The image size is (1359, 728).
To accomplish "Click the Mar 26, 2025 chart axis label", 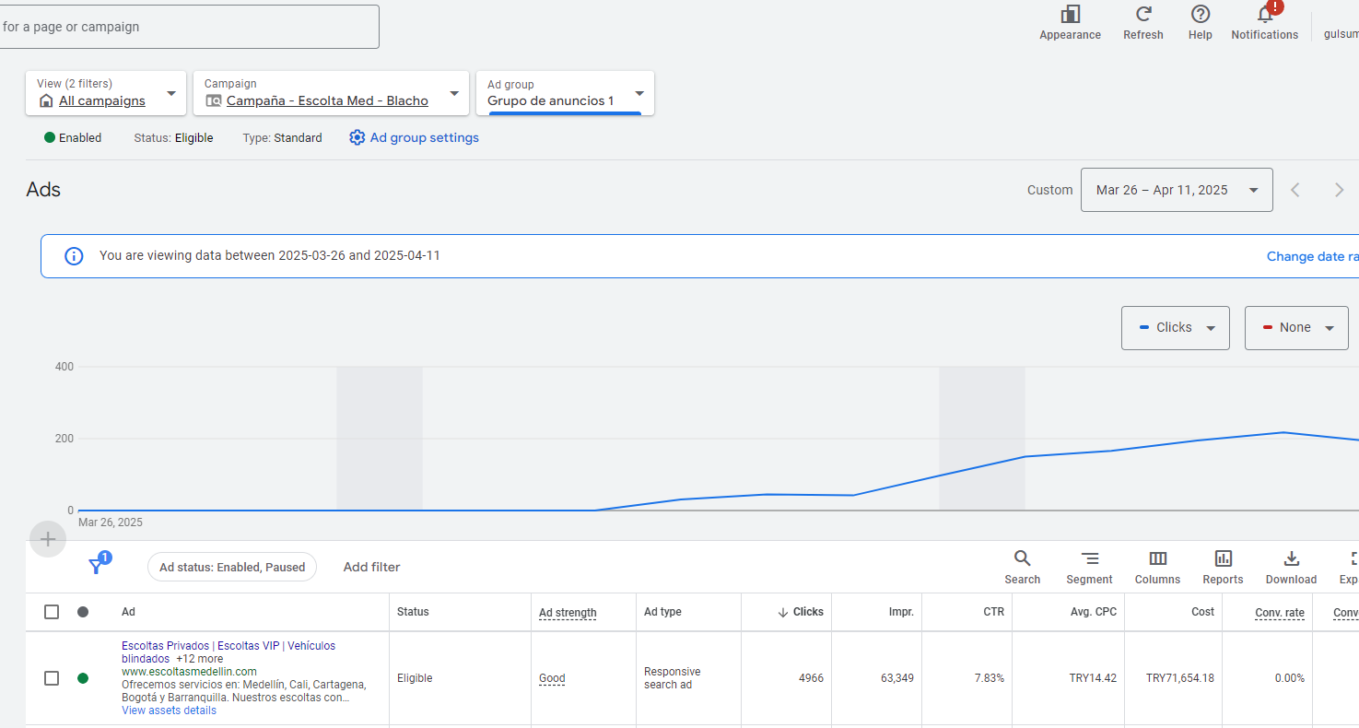I will click(x=111, y=523).
